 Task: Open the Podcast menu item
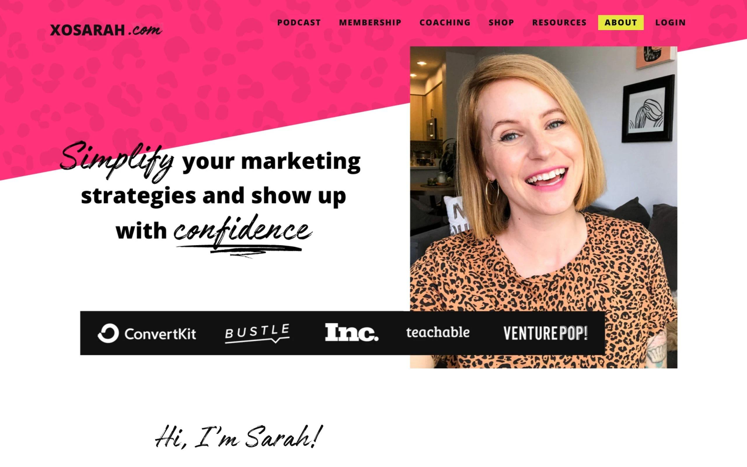(299, 22)
